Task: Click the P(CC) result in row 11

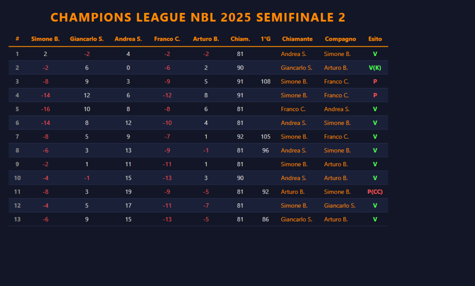Action: 375,192
